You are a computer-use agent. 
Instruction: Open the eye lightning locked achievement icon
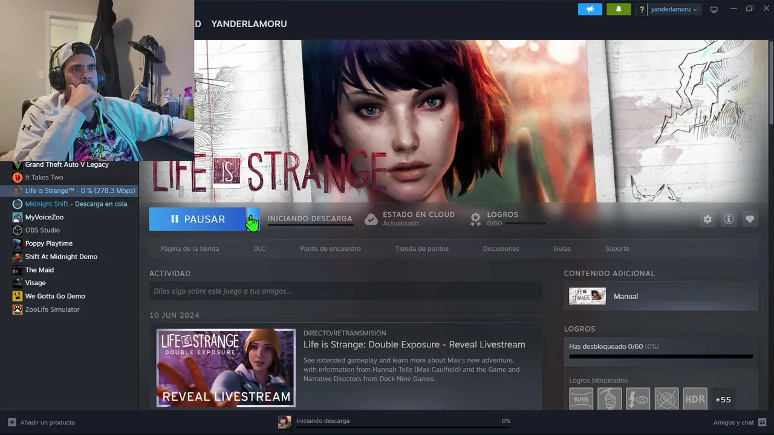(x=638, y=399)
